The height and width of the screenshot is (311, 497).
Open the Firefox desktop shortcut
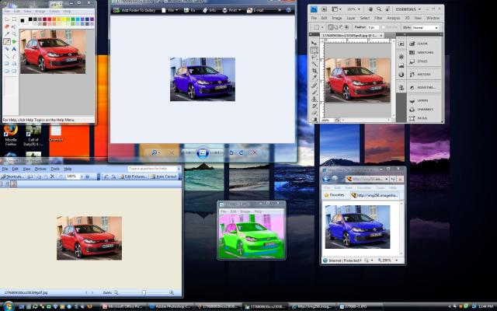[10, 135]
